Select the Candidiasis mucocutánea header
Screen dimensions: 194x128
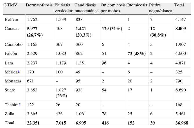(x=86, y=8)
